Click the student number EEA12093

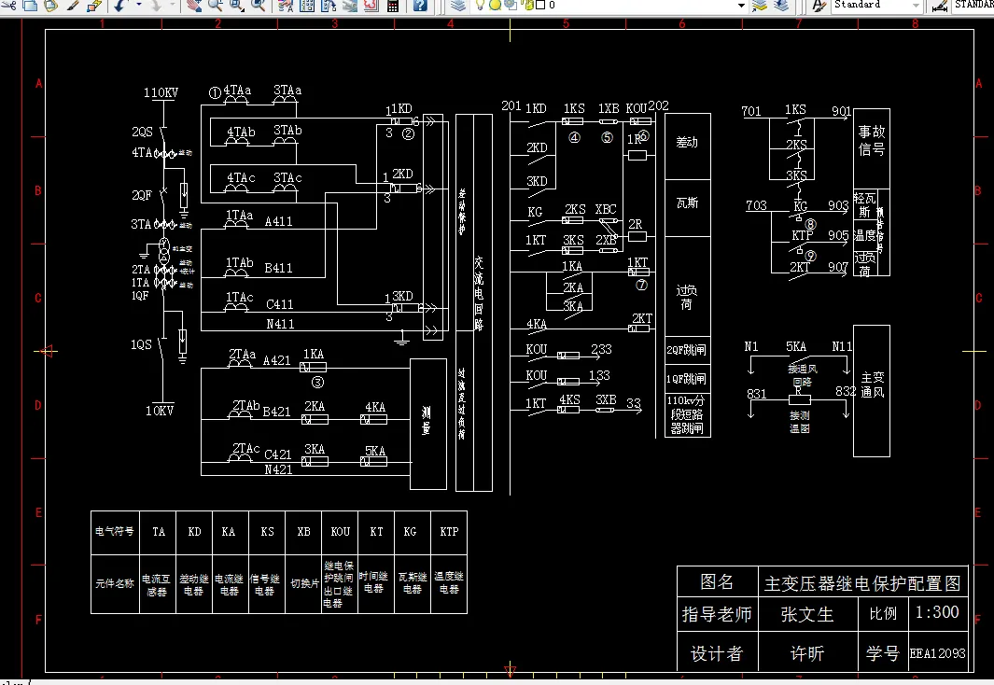pos(938,653)
